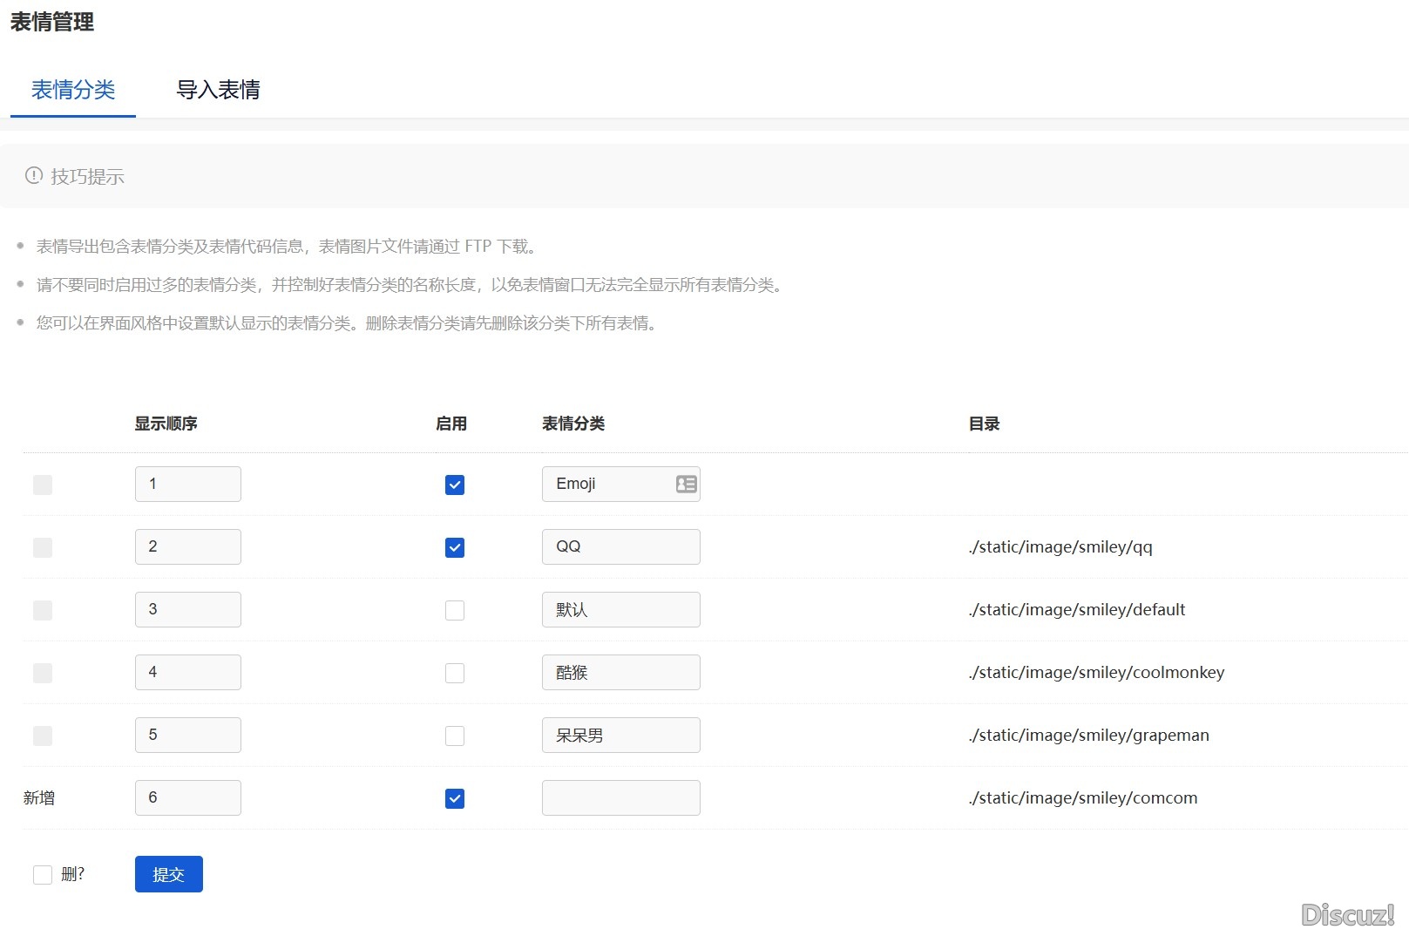Screen dimensions: 1409x936
Task: Click the display order field showing 6
Action: tap(187, 797)
